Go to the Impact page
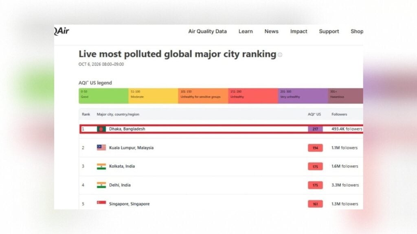Viewport: 417px width, 234px height. 298,31
